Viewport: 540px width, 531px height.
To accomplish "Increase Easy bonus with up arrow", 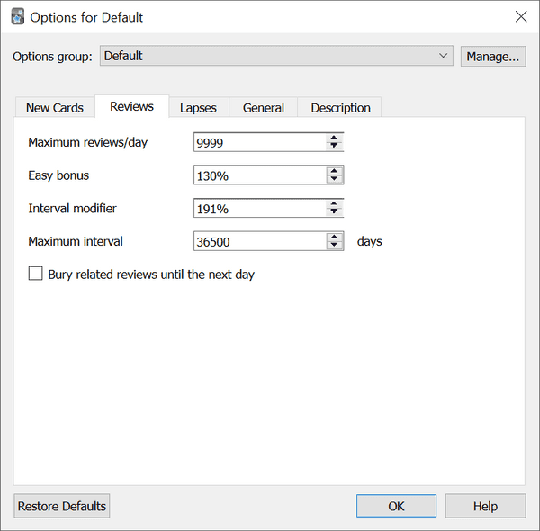I will tap(334, 171).
